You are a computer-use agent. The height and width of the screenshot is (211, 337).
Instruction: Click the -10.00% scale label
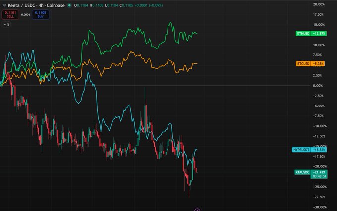[320, 126]
